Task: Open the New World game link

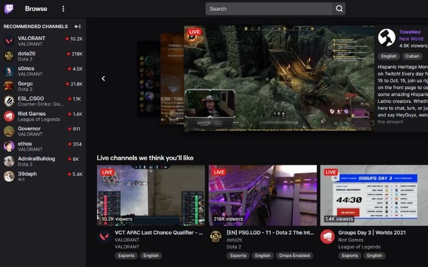Action: coord(411,38)
